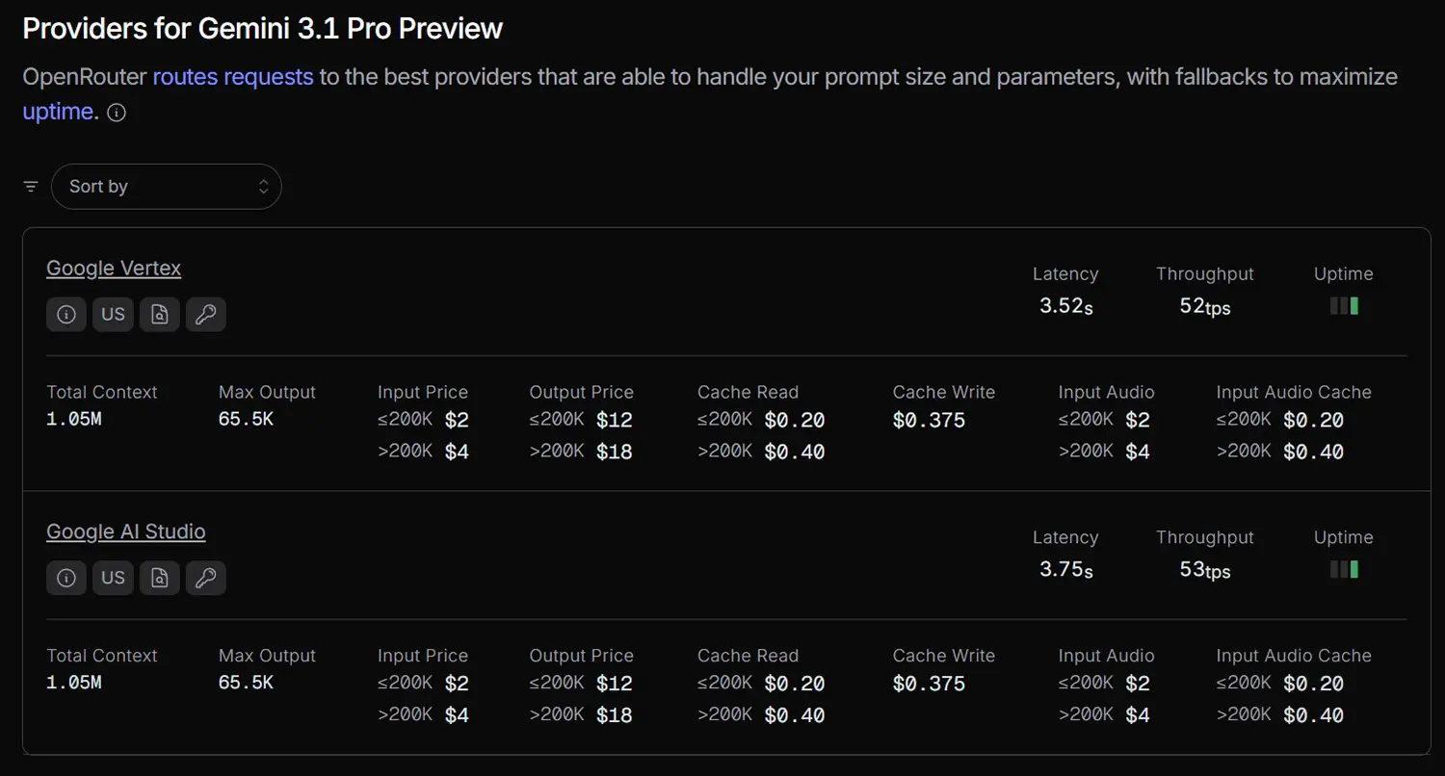This screenshot has height=776, width=1445.
Task: Click the "uptime" link in the description
Action: point(58,112)
